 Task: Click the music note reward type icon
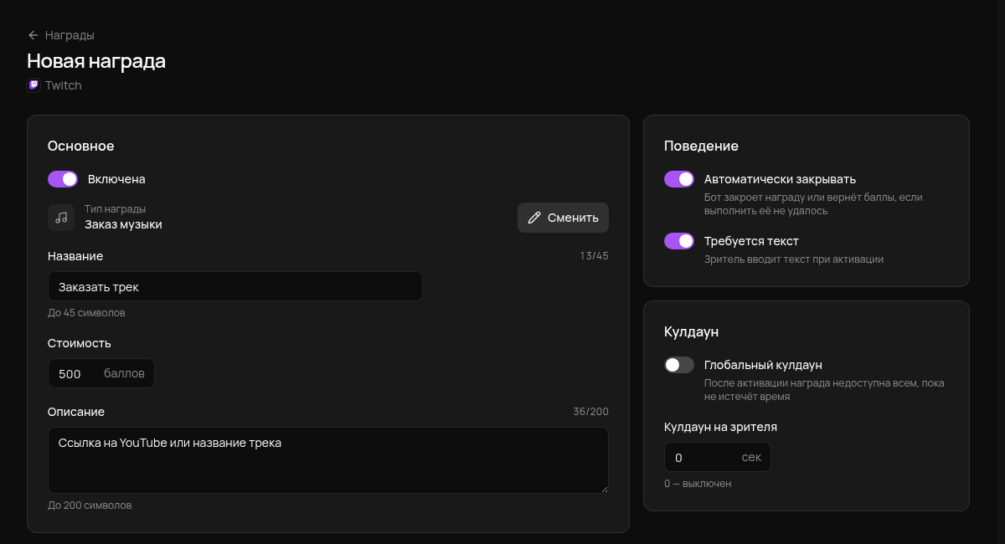(61, 218)
